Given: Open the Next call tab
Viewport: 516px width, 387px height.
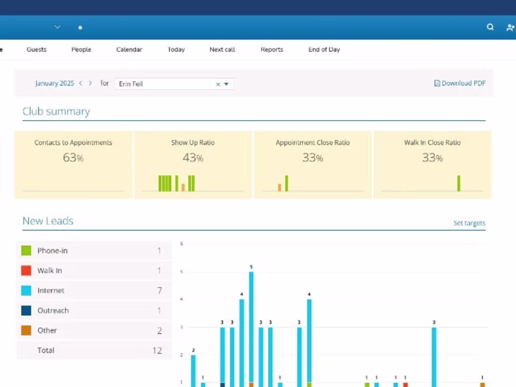Looking at the screenshot, I should point(222,49).
